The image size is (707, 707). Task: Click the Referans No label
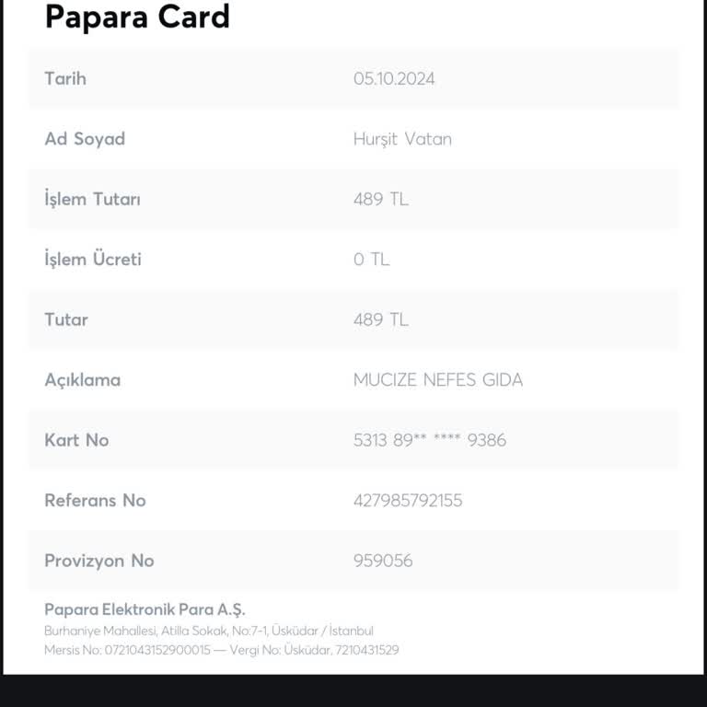[x=95, y=501]
